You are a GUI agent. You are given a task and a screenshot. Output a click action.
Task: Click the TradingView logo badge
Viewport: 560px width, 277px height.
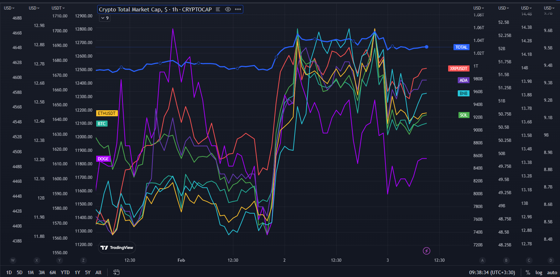(x=117, y=247)
